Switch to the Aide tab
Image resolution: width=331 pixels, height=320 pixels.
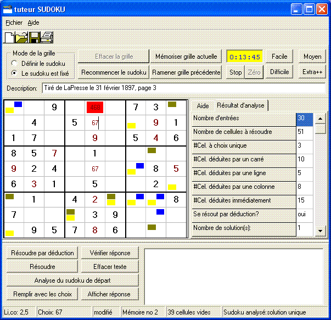203,105
